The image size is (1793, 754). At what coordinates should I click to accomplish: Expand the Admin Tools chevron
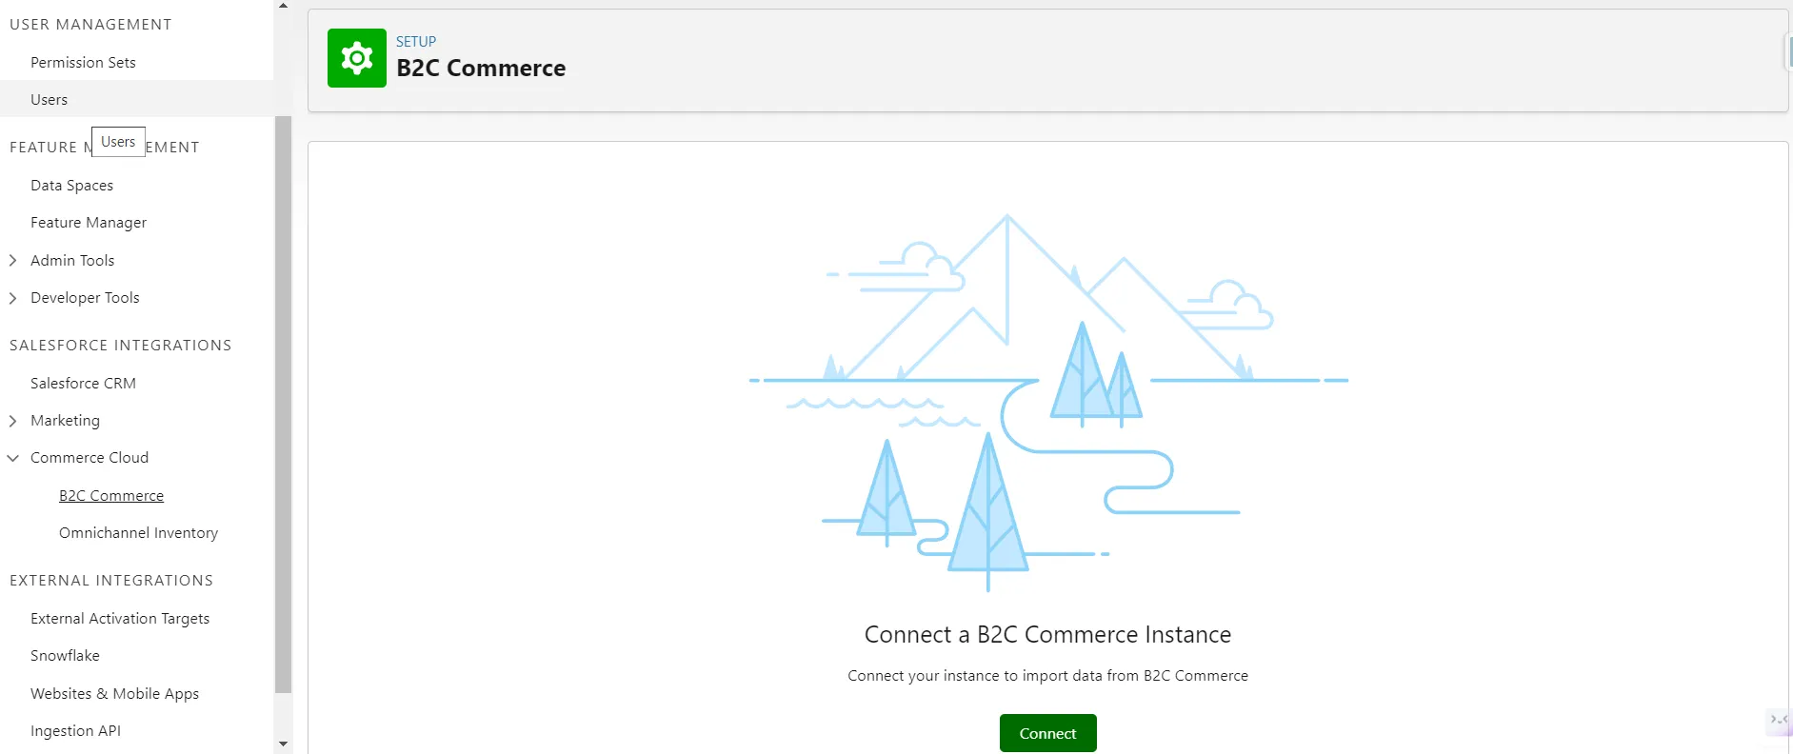13,260
